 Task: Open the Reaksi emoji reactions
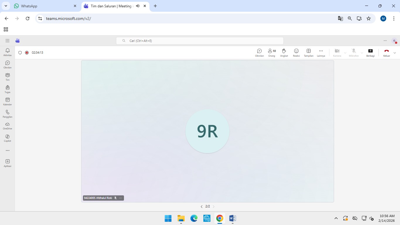point(296,53)
